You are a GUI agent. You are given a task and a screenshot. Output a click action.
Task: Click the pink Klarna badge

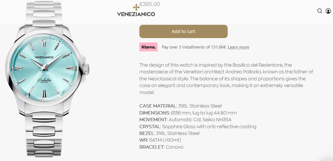(x=148, y=47)
